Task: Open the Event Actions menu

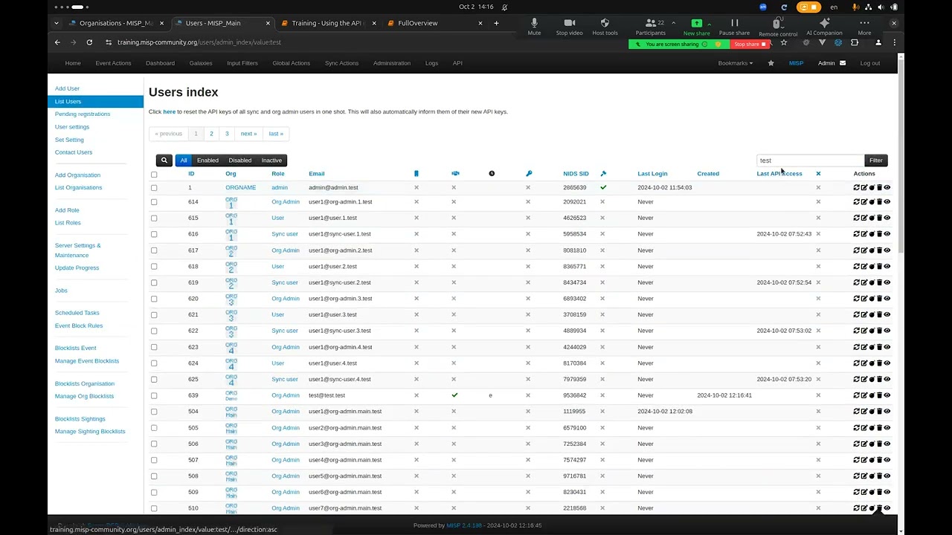Action: click(113, 63)
